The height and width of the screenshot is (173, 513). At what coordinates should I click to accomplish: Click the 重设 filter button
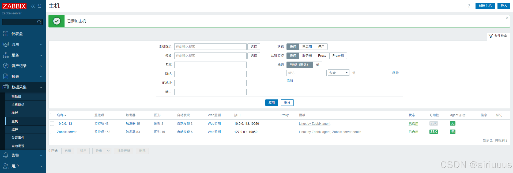(x=287, y=103)
